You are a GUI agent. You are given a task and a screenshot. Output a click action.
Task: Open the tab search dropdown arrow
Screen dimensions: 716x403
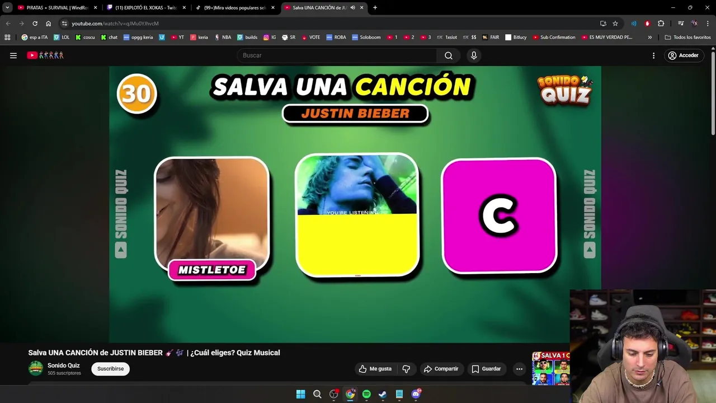7,8
